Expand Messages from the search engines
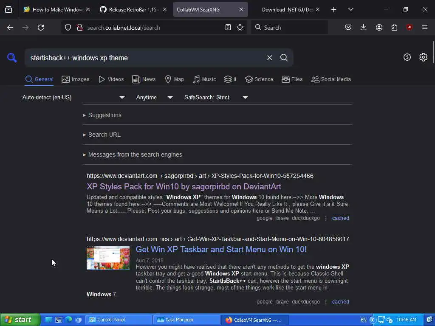 133,155
